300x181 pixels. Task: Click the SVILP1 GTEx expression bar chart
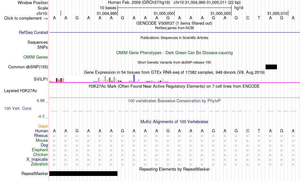click(x=109, y=78)
